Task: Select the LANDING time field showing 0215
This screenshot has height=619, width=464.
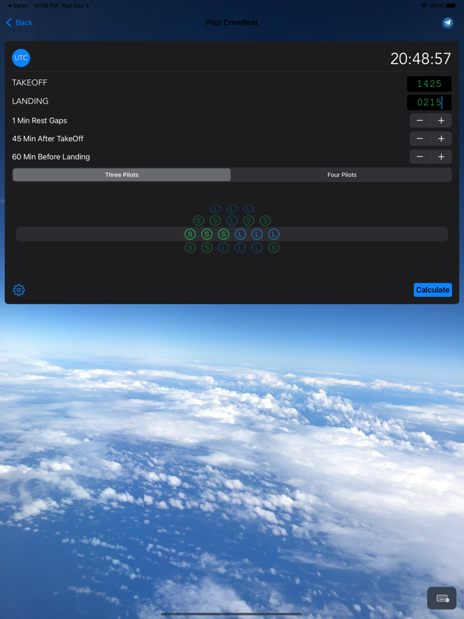Action: pos(429,102)
